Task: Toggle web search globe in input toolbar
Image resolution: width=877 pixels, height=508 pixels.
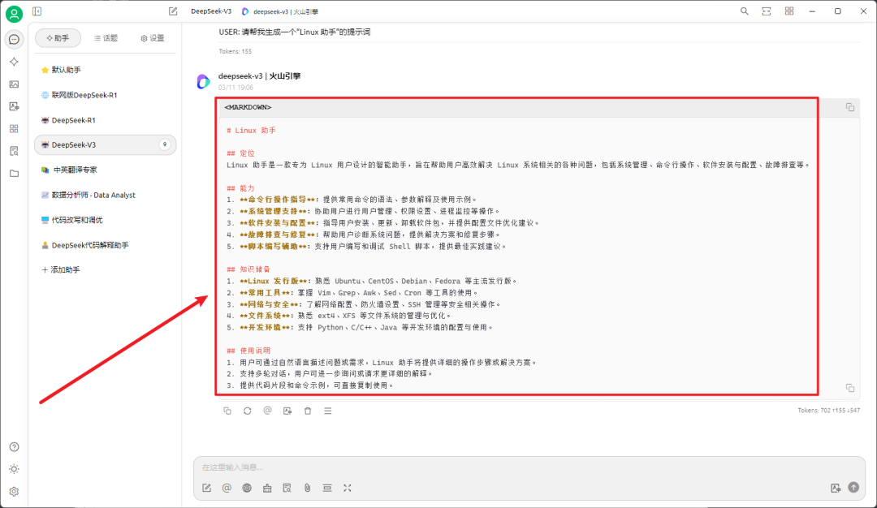Action: (247, 488)
